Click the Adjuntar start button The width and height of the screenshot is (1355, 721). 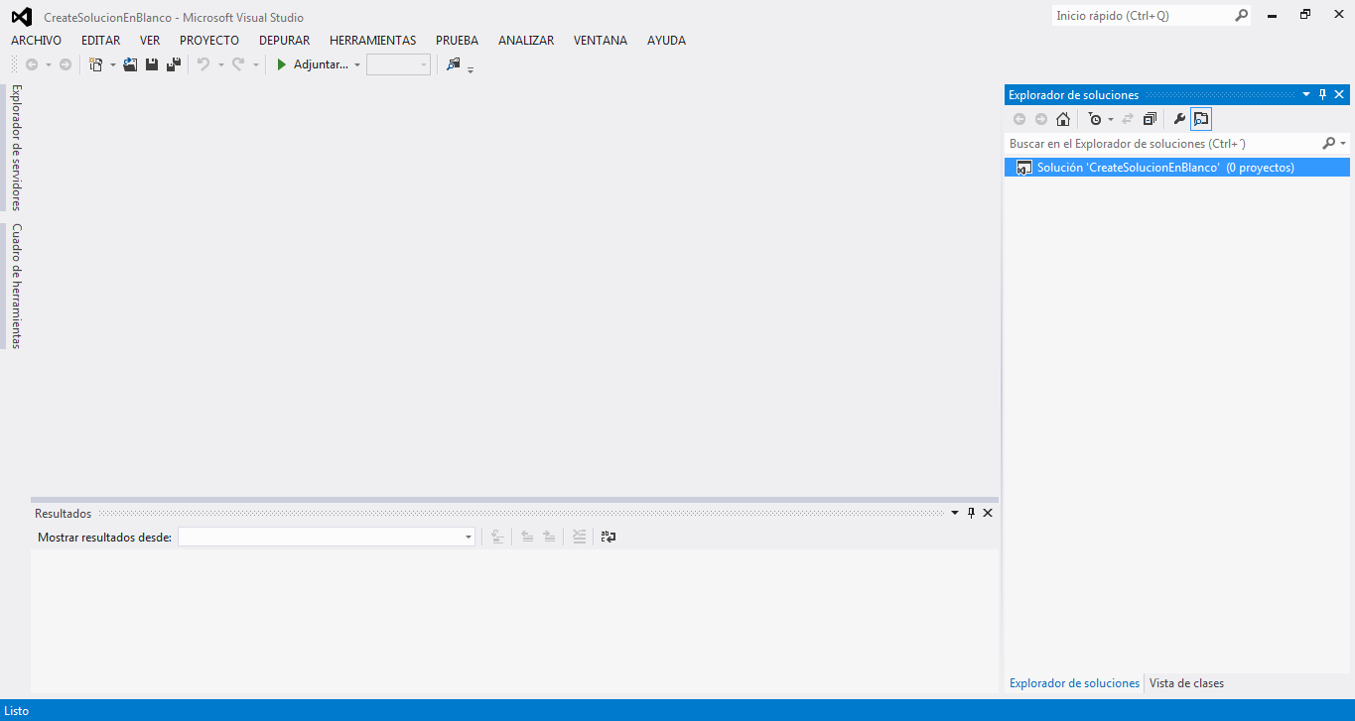313,64
